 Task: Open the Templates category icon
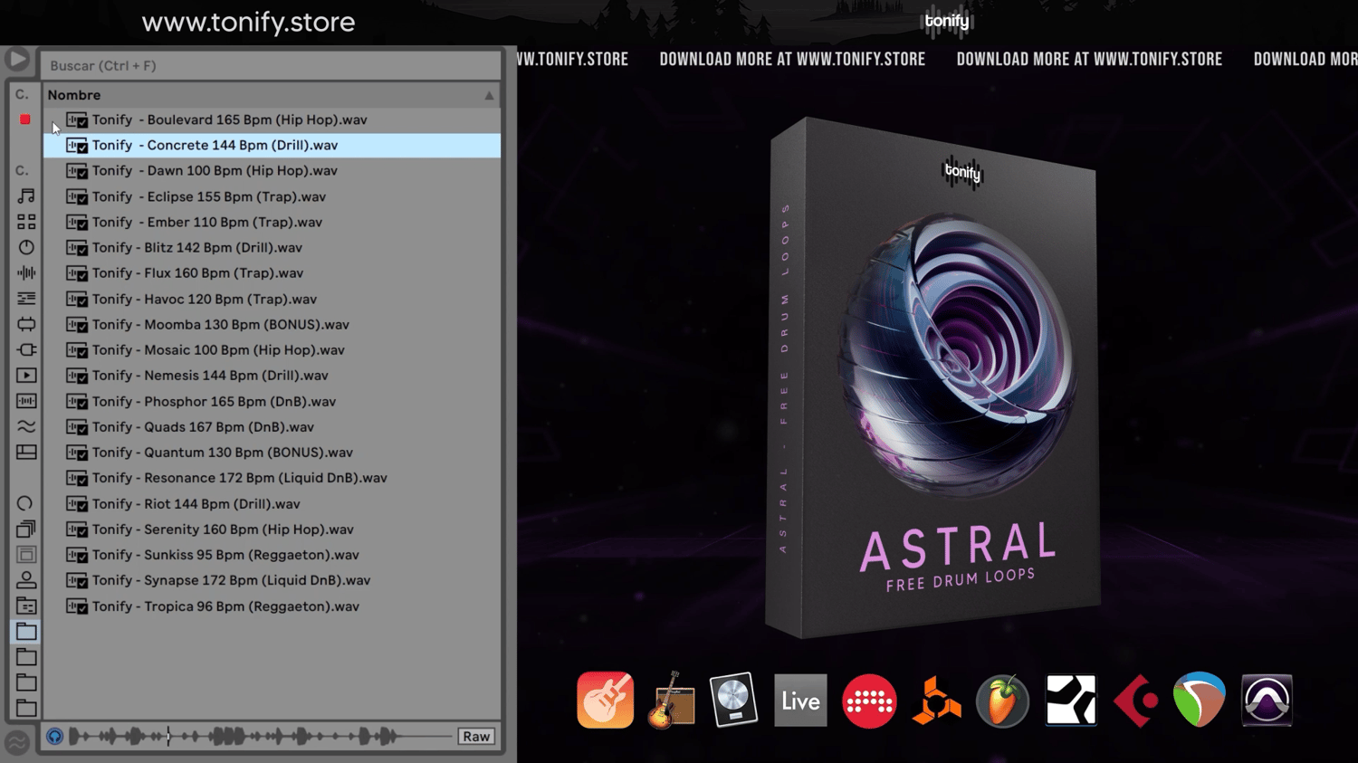pos(26,452)
